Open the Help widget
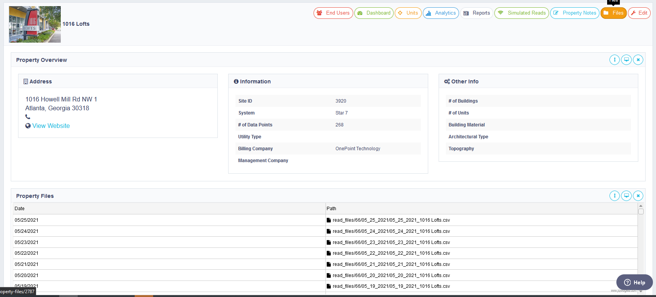This screenshot has height=297, width=656. pos(634,282)
